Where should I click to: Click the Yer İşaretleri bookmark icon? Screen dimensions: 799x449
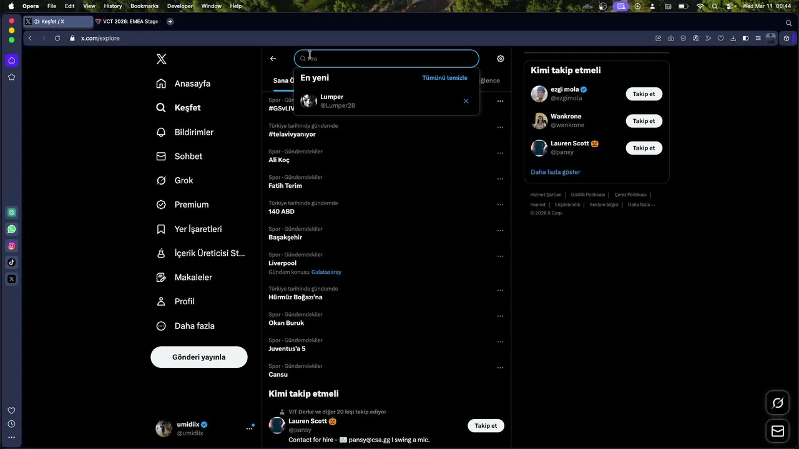pos(161,229)
